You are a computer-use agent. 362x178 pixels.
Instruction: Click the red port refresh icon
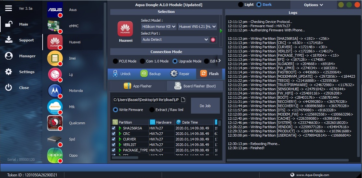point(213,39)
